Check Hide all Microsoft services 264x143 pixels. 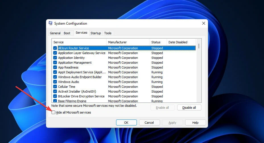click(x=53, y=112)
